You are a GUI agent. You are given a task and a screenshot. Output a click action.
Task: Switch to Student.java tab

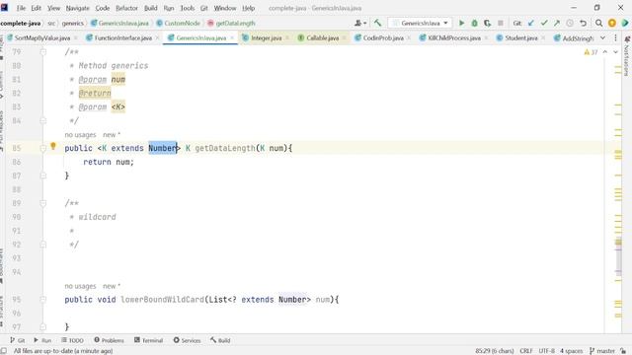pyautogui.click(x=521, y=37)
